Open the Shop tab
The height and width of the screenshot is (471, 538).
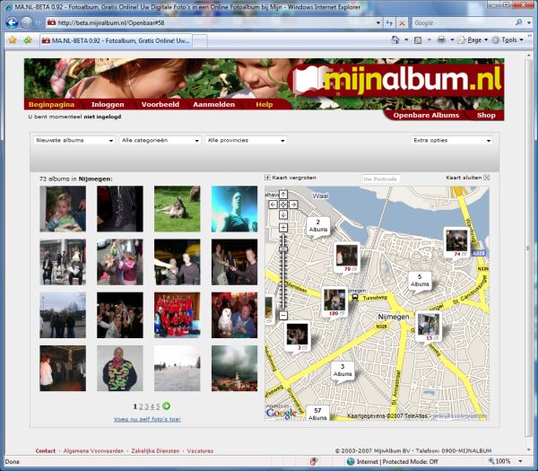(x=486, y=115)
